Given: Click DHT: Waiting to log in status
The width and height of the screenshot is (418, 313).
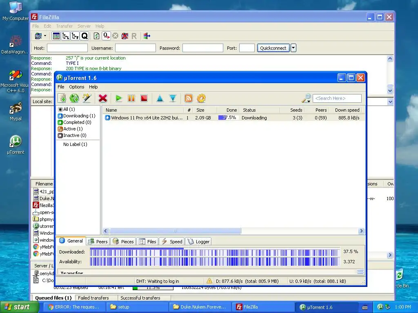Looking at the screenshot, I should coord(158,281).
